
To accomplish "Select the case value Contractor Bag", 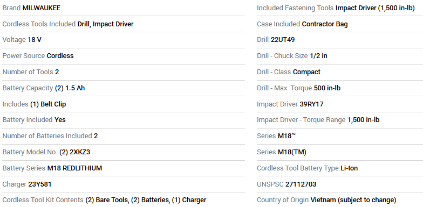I will point(325,24).
